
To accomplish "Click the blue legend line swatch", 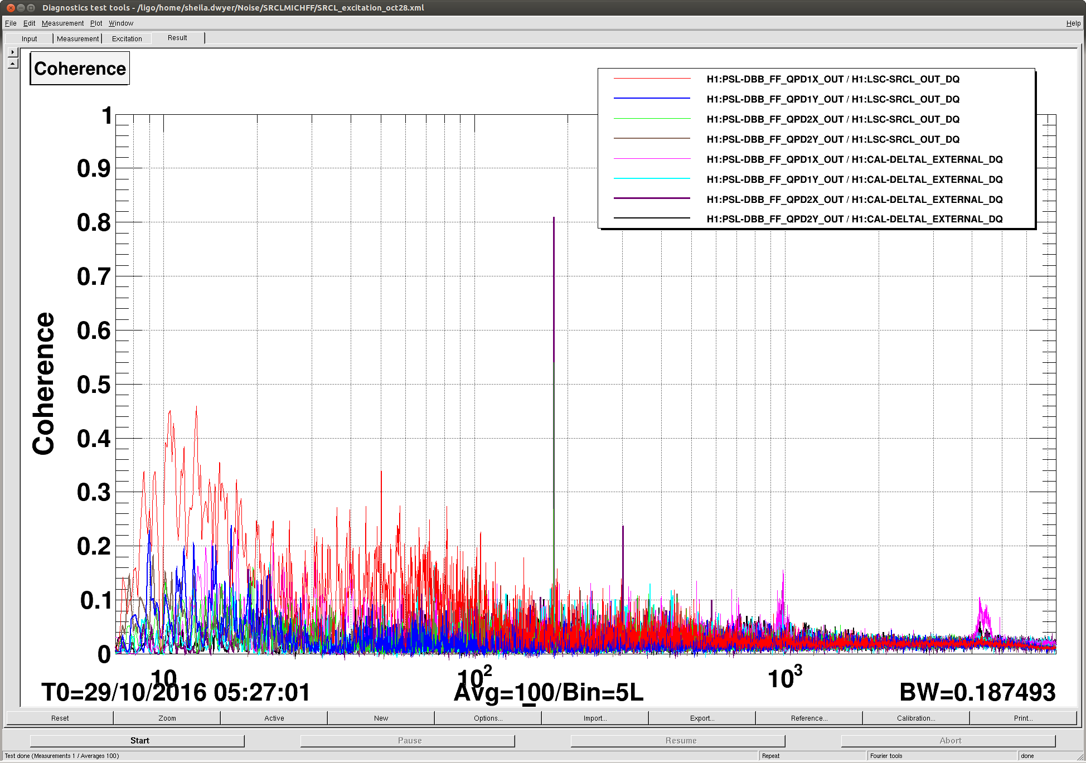I will click(x=652, y=99).
